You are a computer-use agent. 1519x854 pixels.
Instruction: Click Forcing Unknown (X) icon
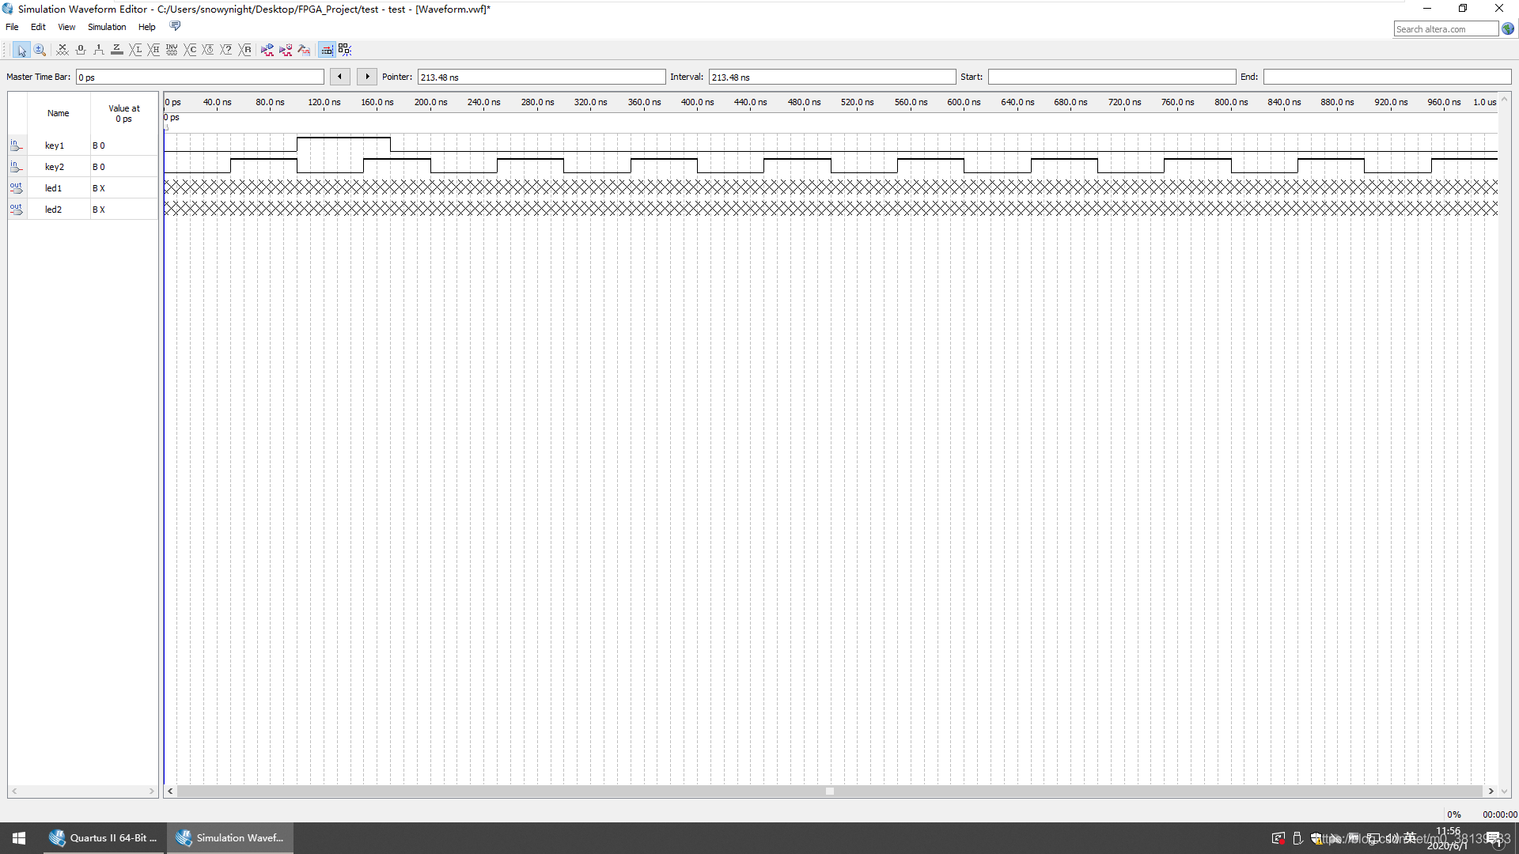tap(63, 50)
